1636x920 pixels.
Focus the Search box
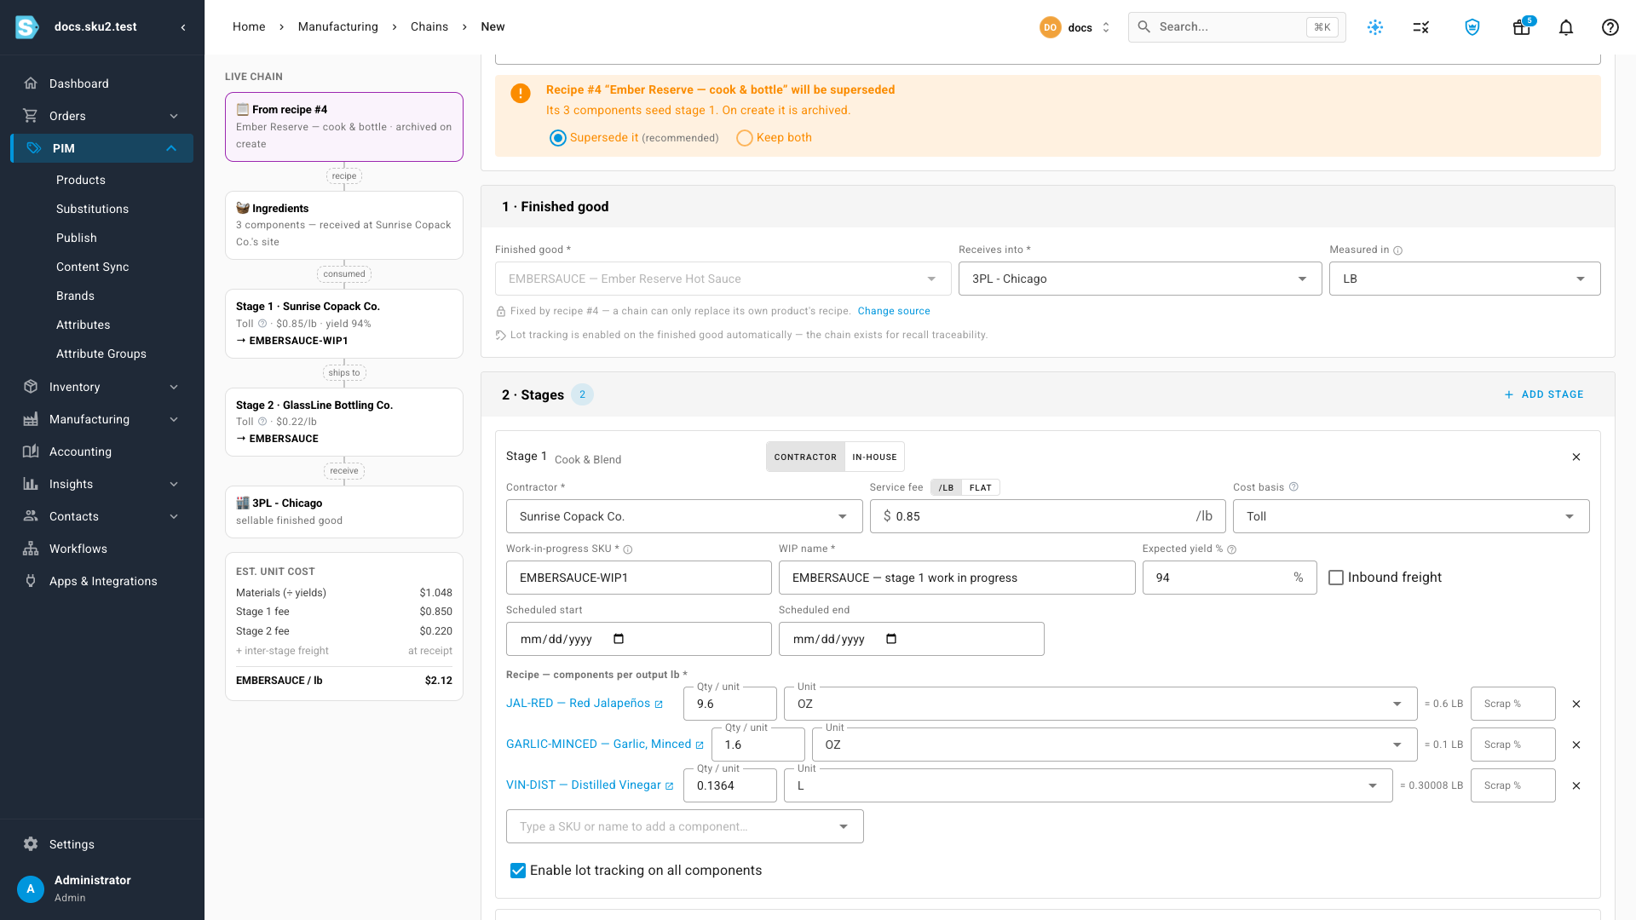coord(1237,27)
